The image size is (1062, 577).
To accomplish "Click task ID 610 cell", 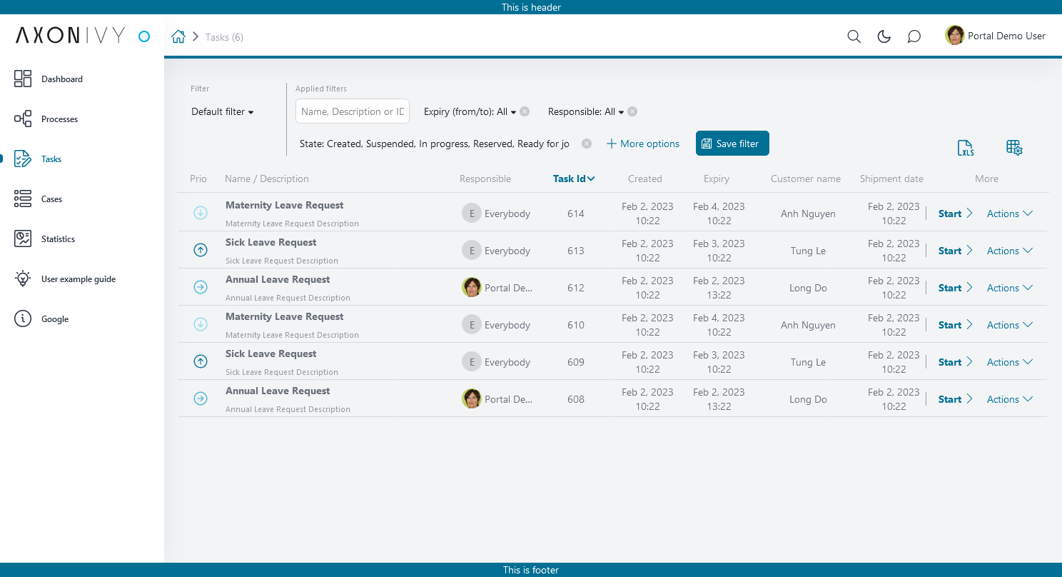I will [576, 325].
